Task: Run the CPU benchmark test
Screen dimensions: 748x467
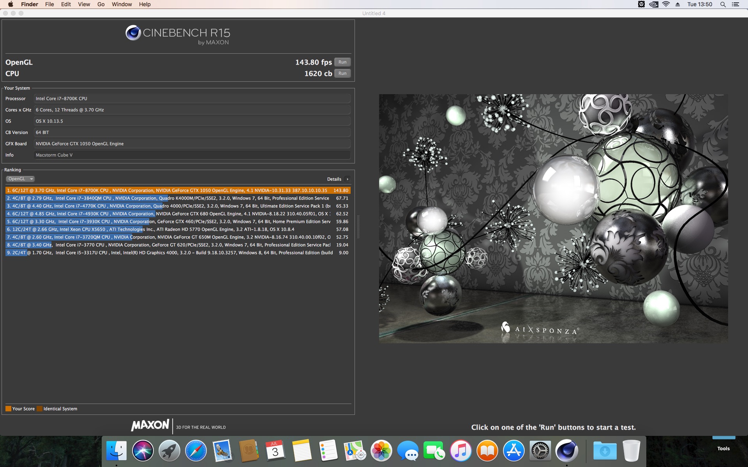Action: pyautogui.click(x=342, y=74)
